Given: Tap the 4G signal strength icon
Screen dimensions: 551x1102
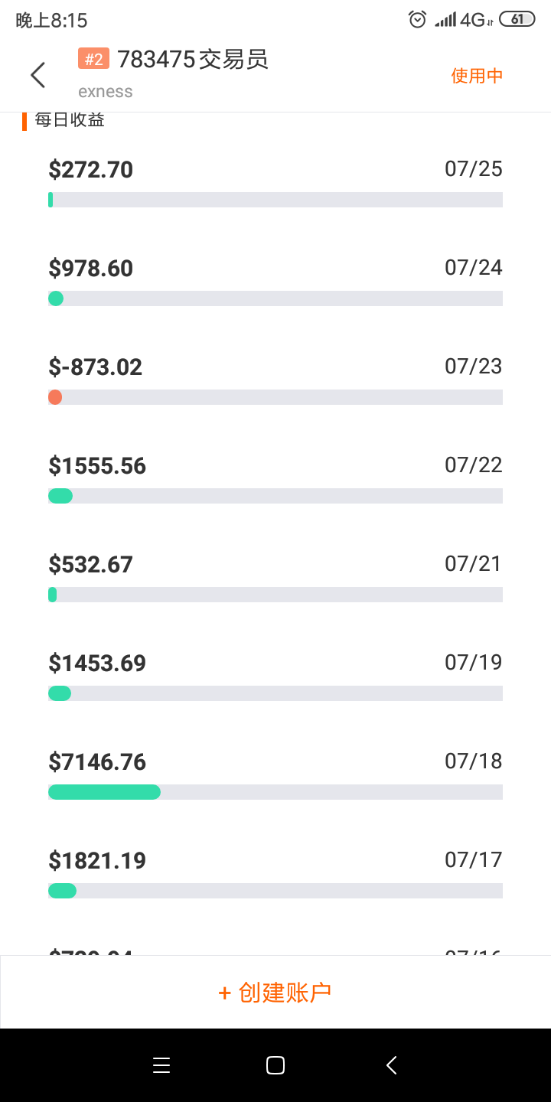Looking at the screenshot, I should tap(463, 19).
